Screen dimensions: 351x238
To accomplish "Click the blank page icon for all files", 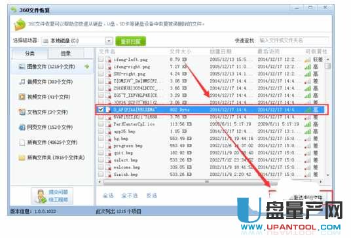I will [x=22, y=143].
